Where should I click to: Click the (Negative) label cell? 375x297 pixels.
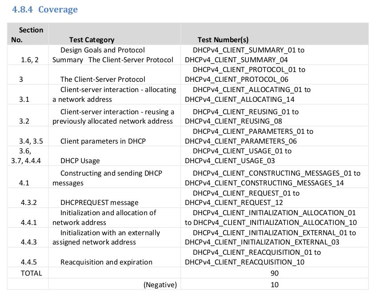tap(160, 285)
